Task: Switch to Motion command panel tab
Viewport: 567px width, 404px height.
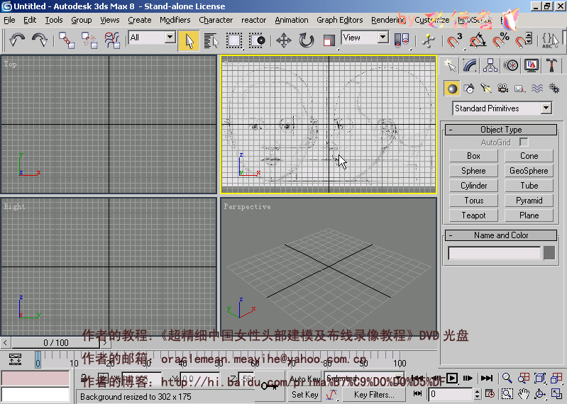Action: [x=511, y=65]
